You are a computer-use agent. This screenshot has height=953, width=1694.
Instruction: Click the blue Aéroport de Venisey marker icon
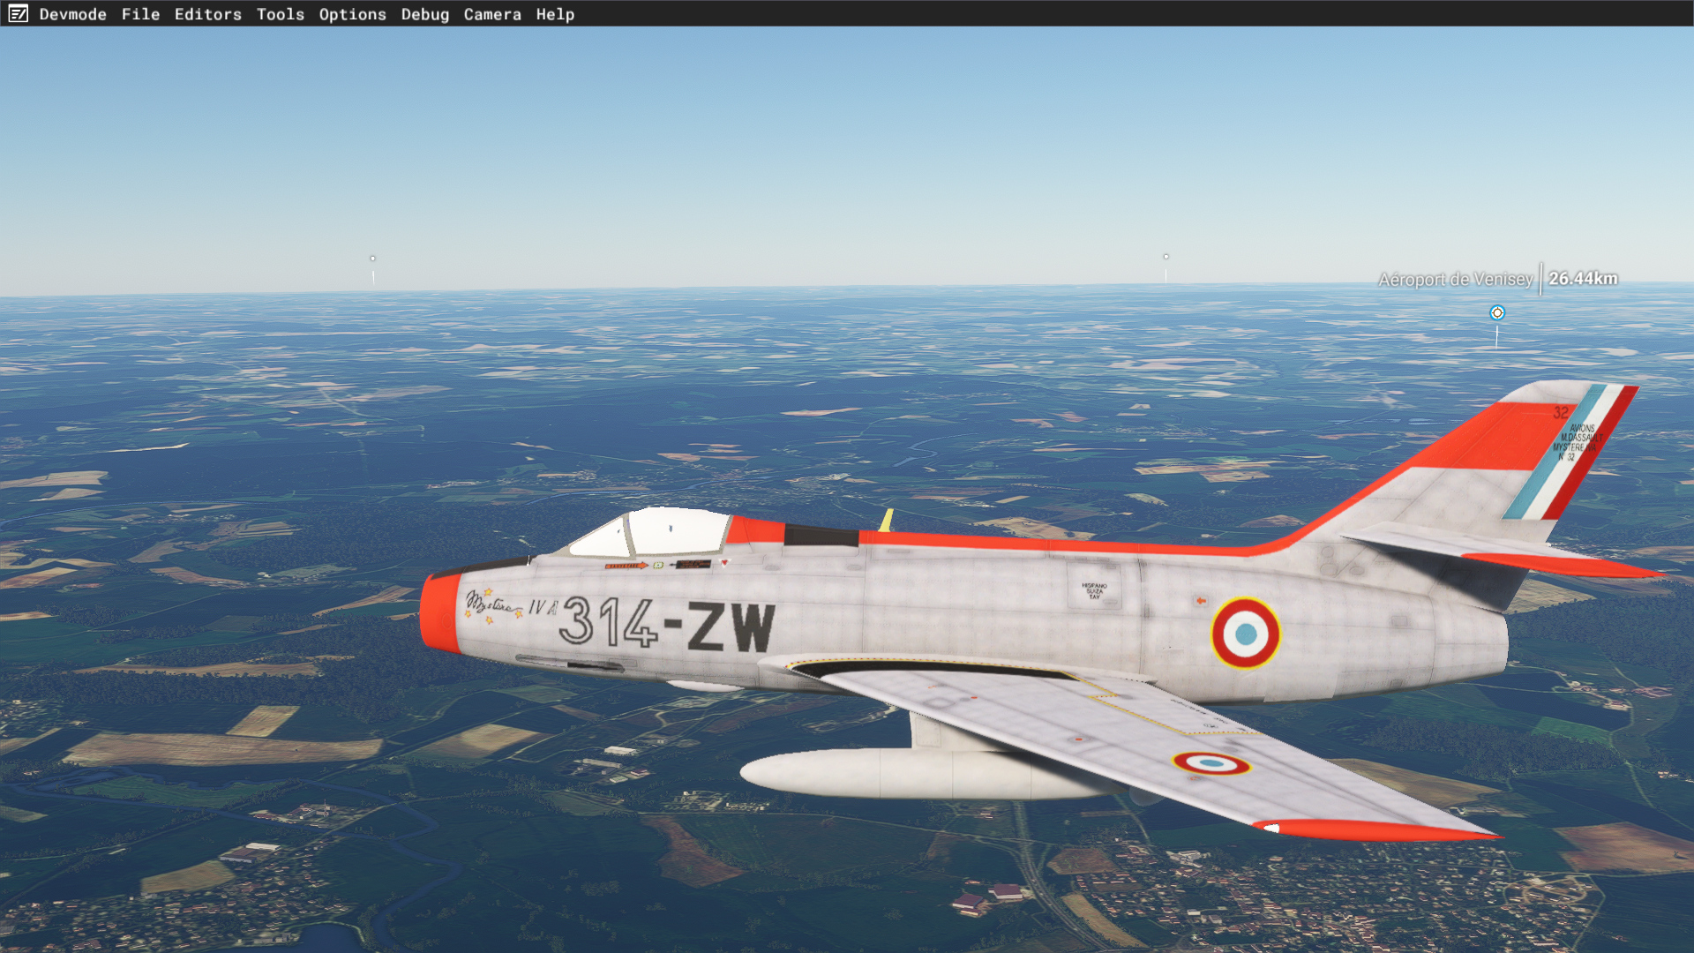1496,313
